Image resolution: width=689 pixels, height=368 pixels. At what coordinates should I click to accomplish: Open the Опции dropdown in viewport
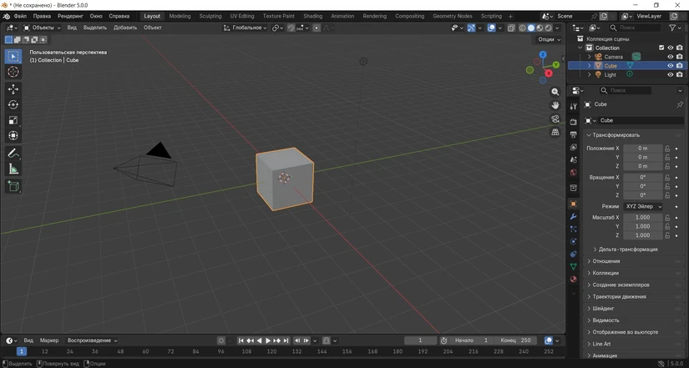pos(550,39)
